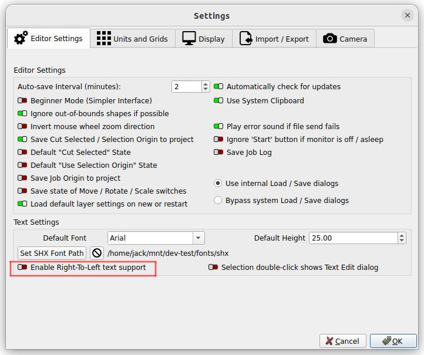
Task: Select Bypass system Load / Save dialogs
Action: pyautogui.click(x=218, y=201)
